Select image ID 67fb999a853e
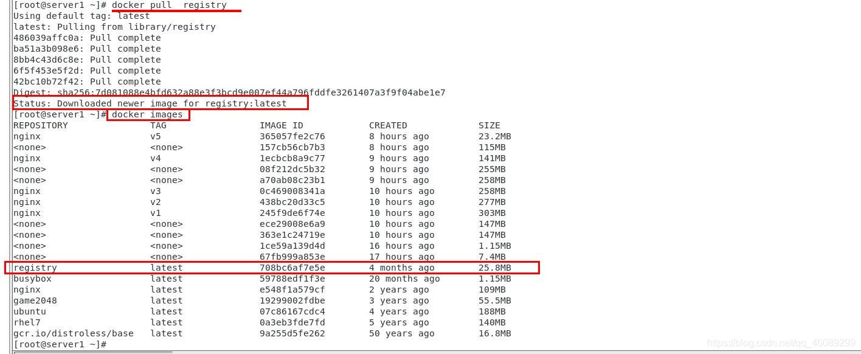 click(x=292, y=257)
